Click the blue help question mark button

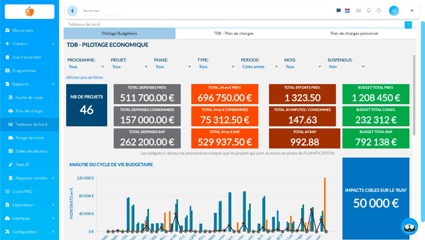click(x=408, y=25)
